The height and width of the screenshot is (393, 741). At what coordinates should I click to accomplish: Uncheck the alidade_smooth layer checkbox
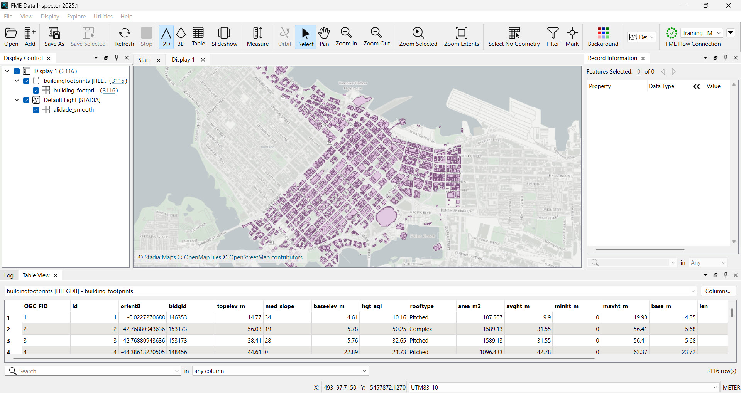[x=36, y=110]
